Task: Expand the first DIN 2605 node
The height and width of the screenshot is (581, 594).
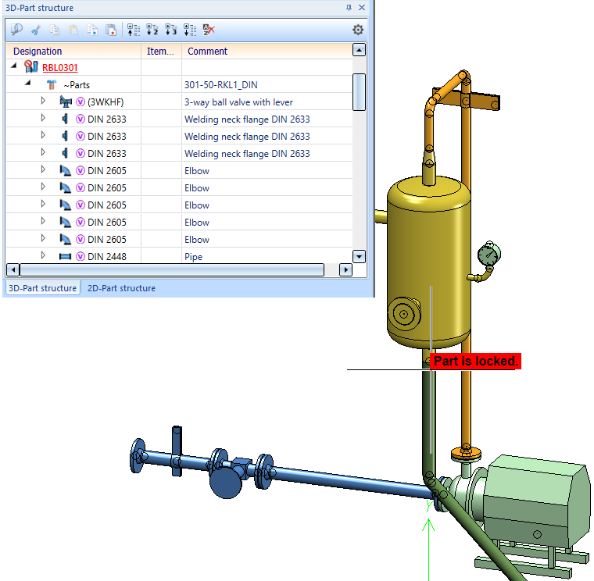Action: click(x=43, y=169)
